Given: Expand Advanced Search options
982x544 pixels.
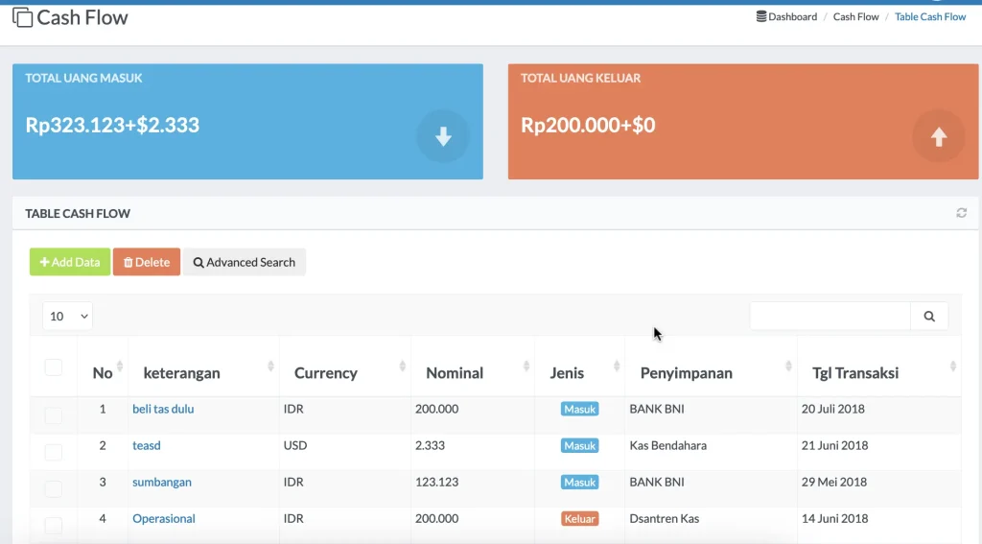Looking at the screenshot, I should [x=244, y=262].
